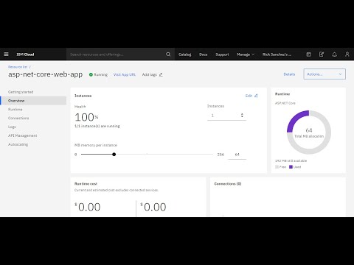Click the gray Free legend swatch
Viewport: 354px width, 265px height.
[277, 167]
